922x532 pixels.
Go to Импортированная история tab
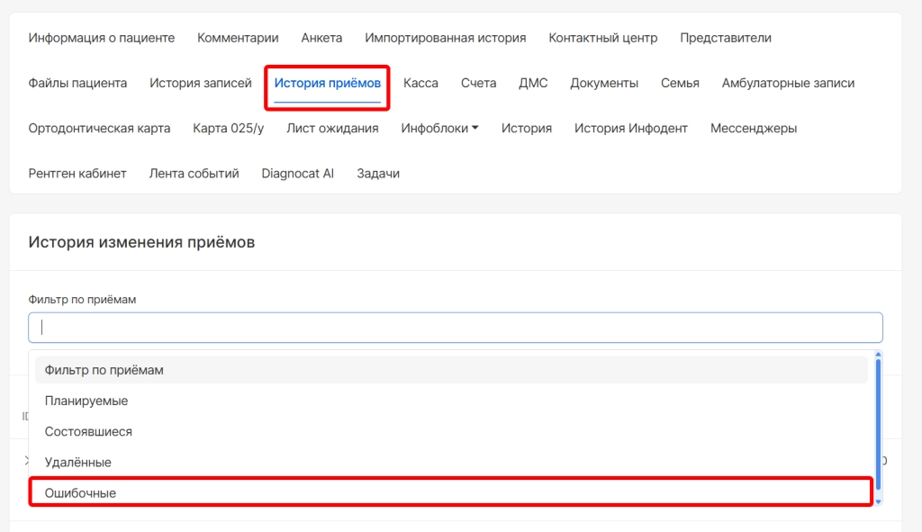pos(445,38)
